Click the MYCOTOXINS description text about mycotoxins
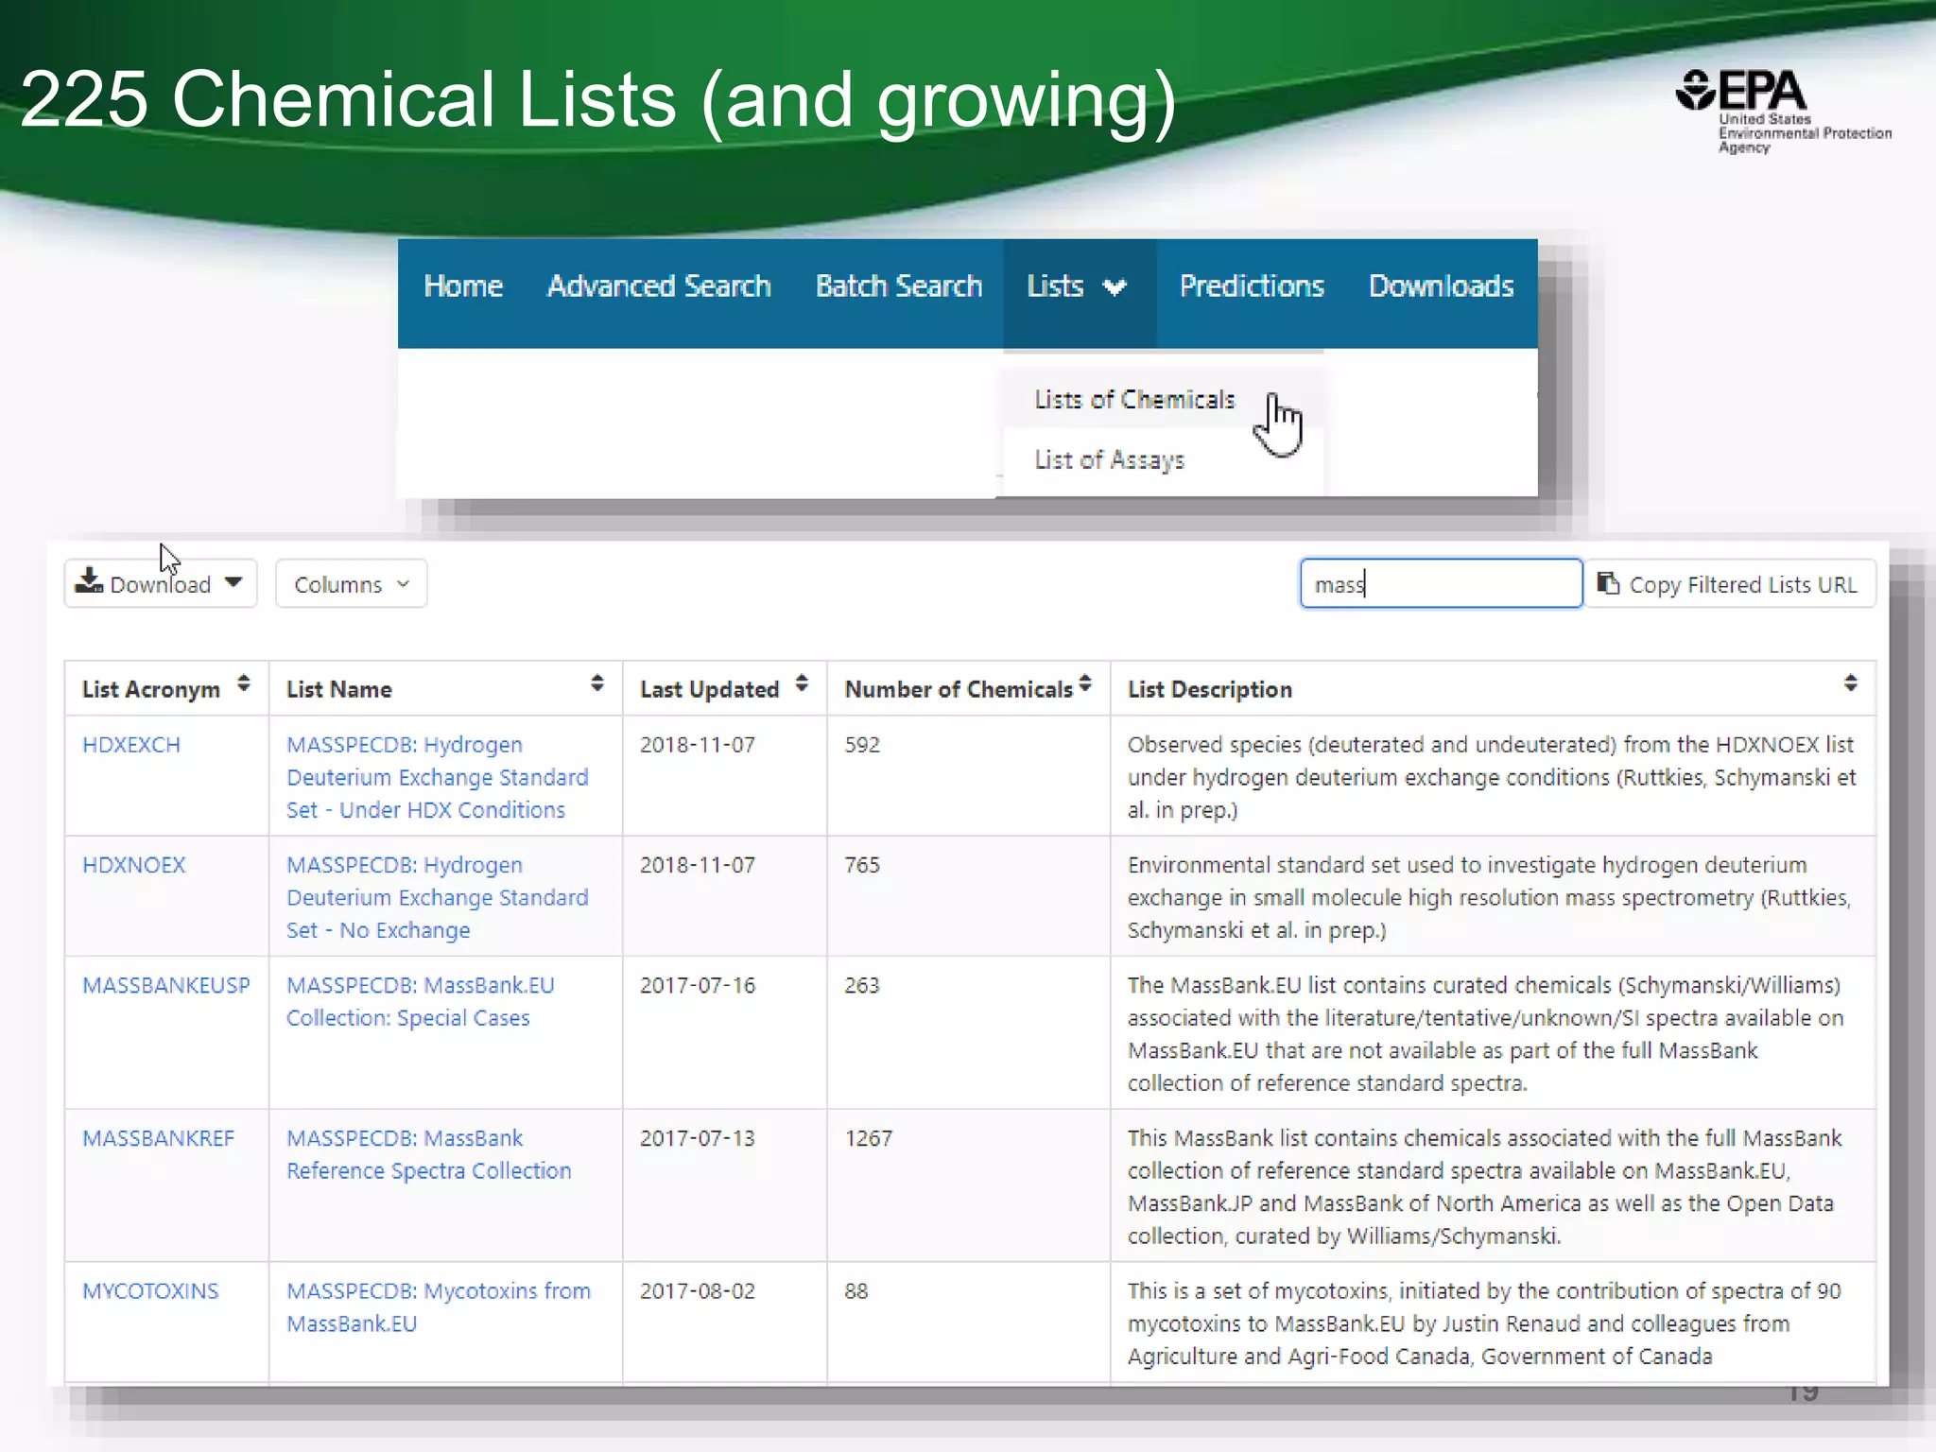 click(1484, 1323)
